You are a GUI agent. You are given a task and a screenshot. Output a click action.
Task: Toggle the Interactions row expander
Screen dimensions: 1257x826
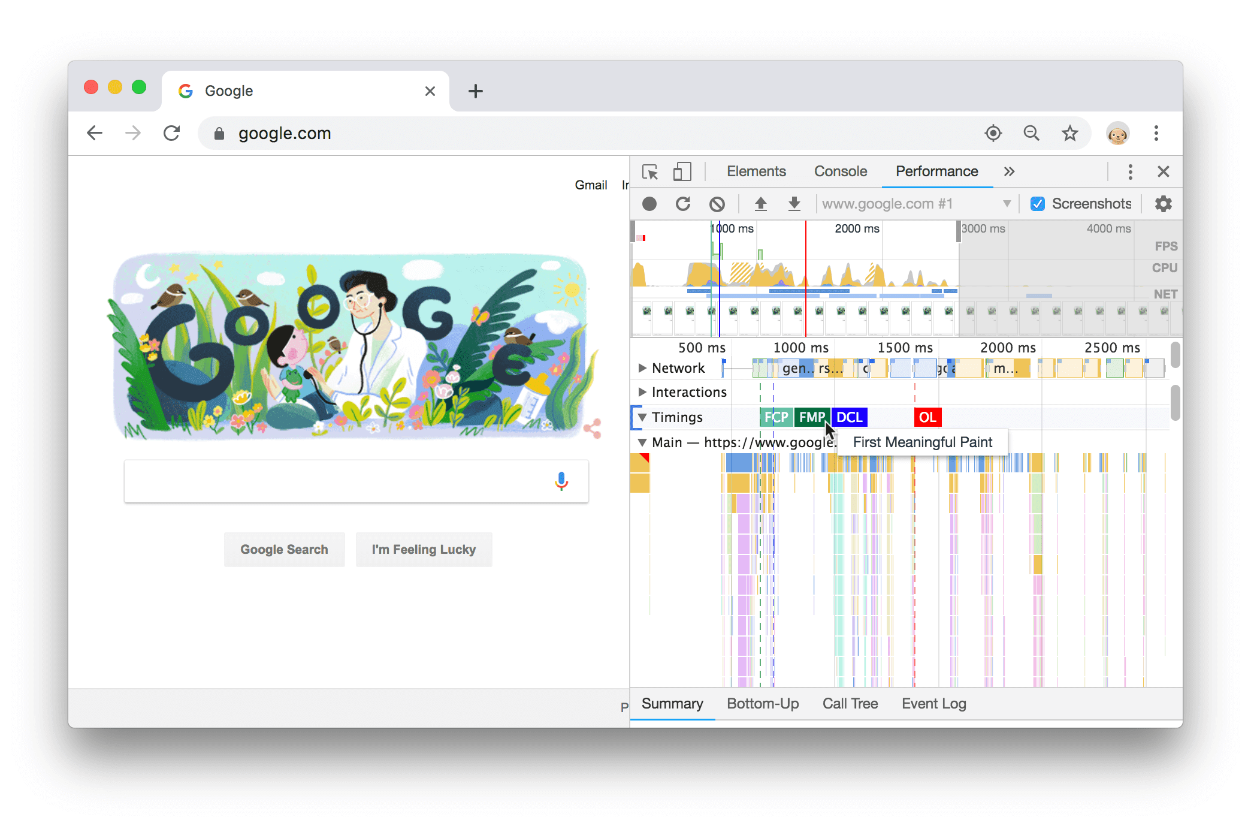[x=642, y=392]
